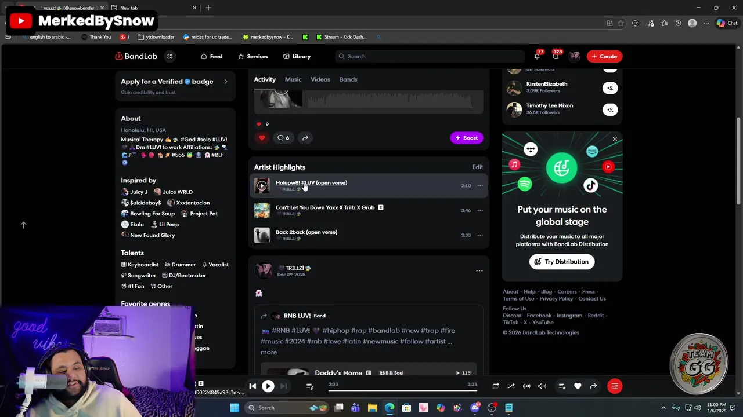Mute the player volume
The width and height of the screenshot is (743, 417).
[x=542, y=386]
